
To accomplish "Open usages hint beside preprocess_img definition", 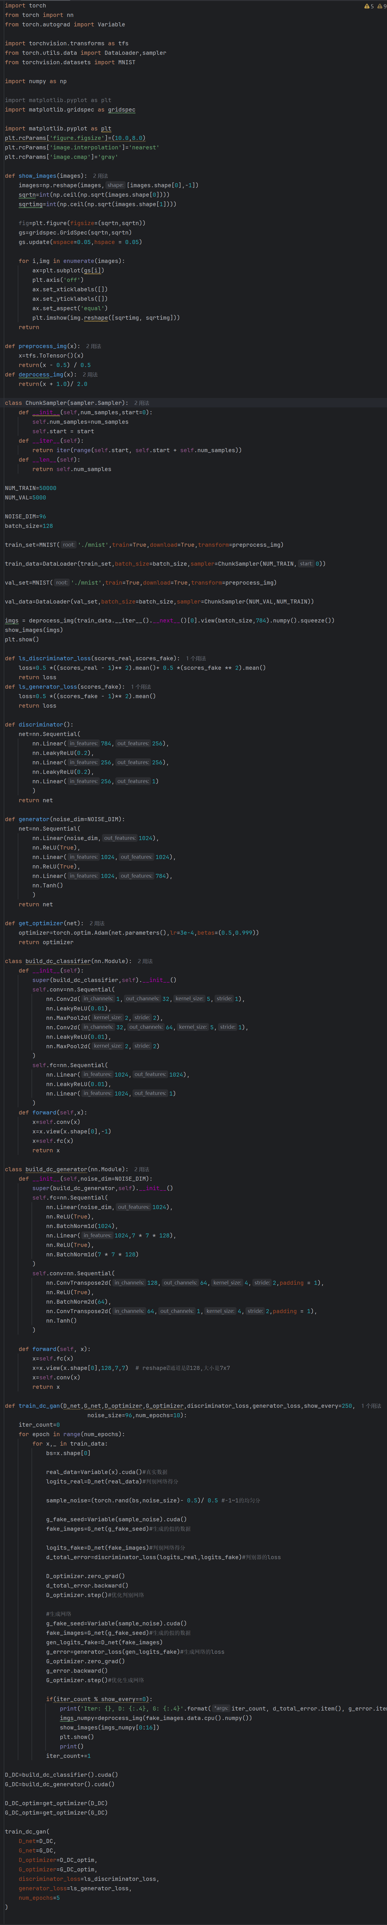I will pyautogui.click(x=93, y=346).
